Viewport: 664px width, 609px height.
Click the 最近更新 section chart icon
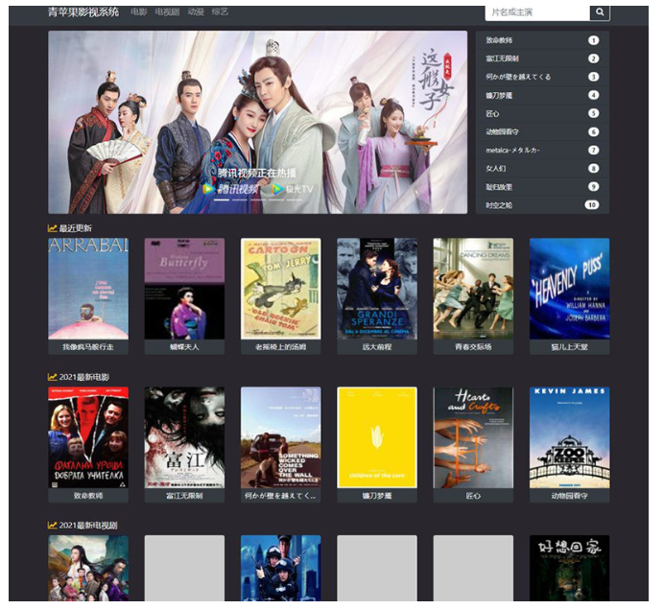point(53,228)
